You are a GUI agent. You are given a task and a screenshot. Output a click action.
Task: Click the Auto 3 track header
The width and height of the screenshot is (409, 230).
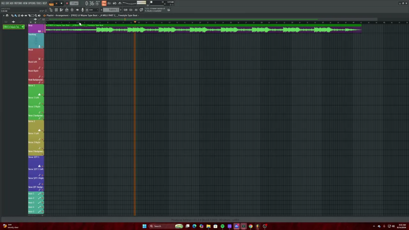click(36, 203)
